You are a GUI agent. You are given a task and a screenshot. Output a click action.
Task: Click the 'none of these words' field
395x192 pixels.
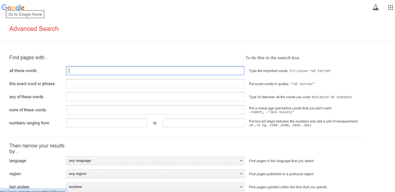pos(155,110)
